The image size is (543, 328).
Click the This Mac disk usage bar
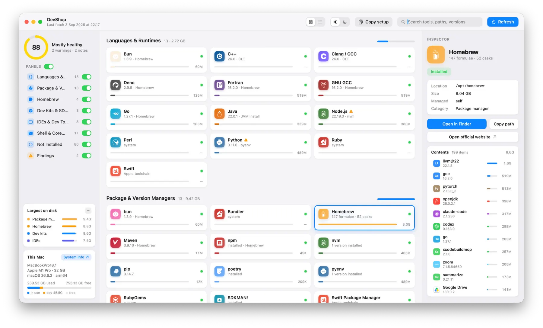[59, 288]
